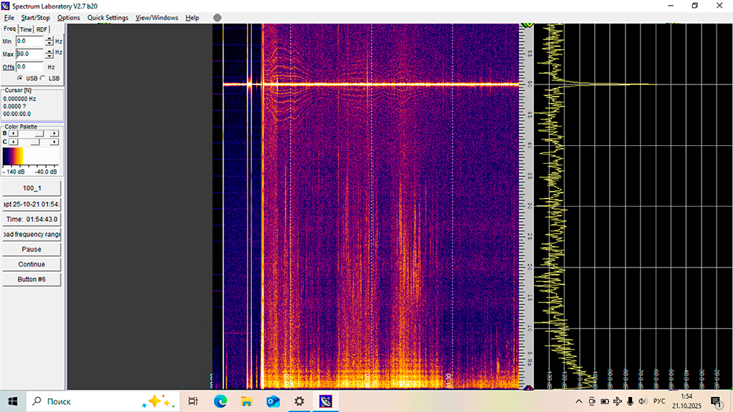The height and width of the screenshot is (412, 733).
Task: Click inside the Offs frequency field
Action: 30,67
